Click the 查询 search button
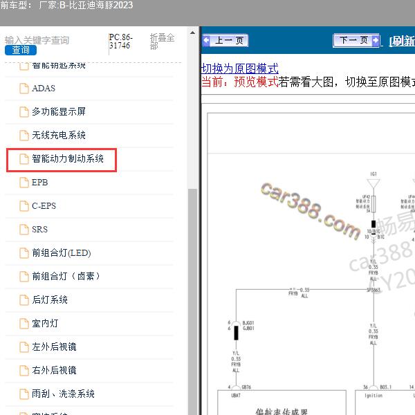 point(21,50)
